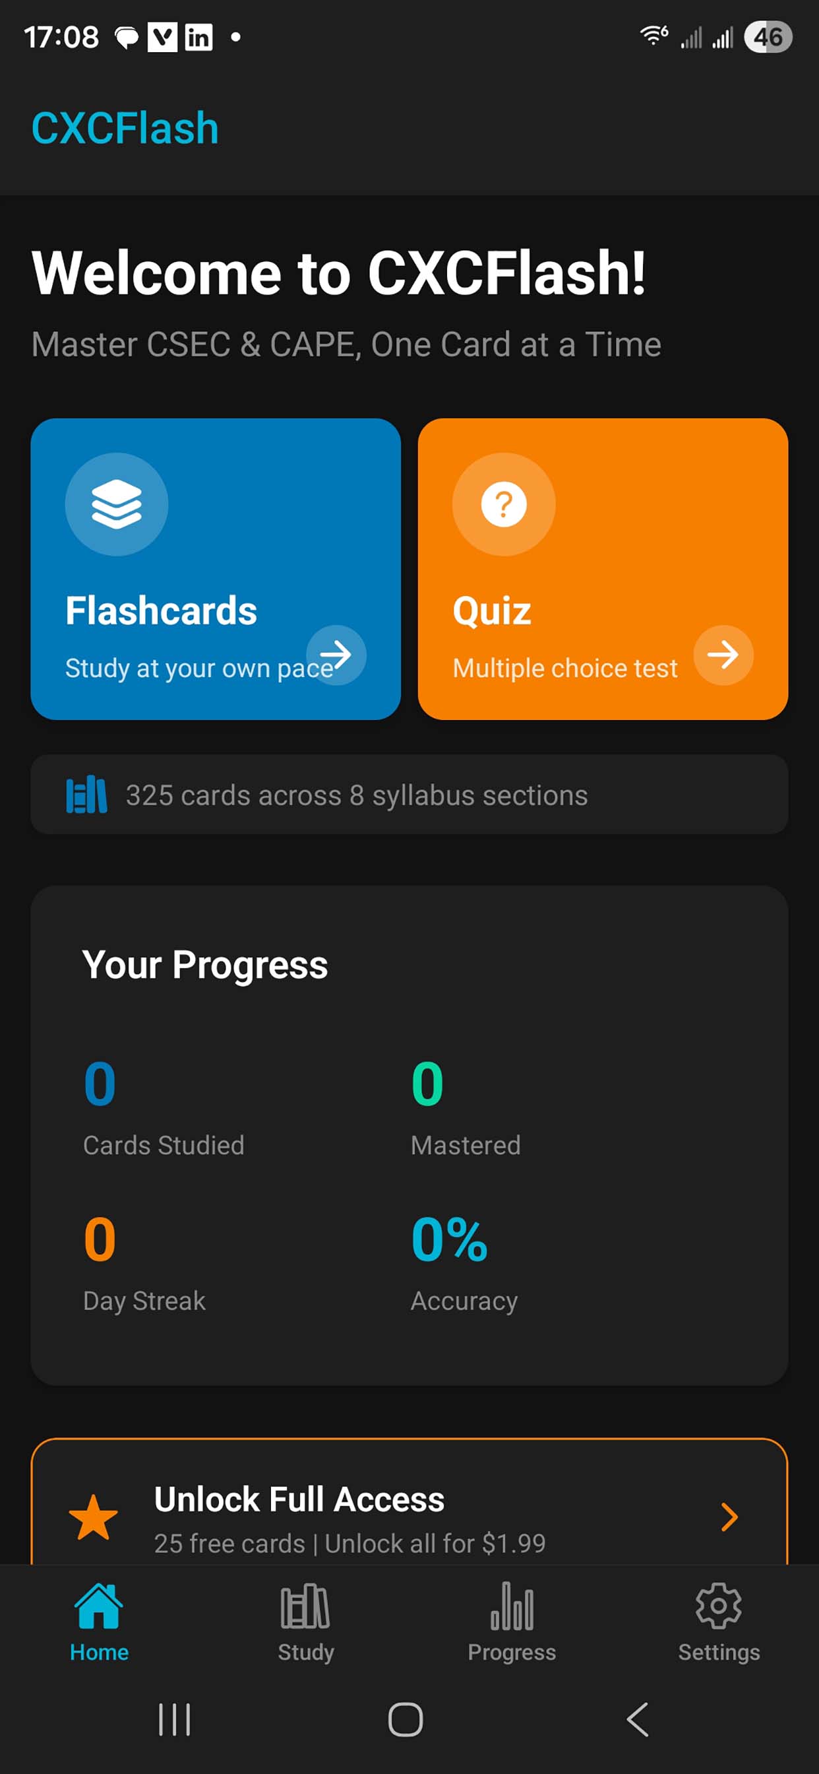Viewport: 819px width, 1774px height.
Task: Tap the stacked layers Flashcards icon
Action: point(116,504)
